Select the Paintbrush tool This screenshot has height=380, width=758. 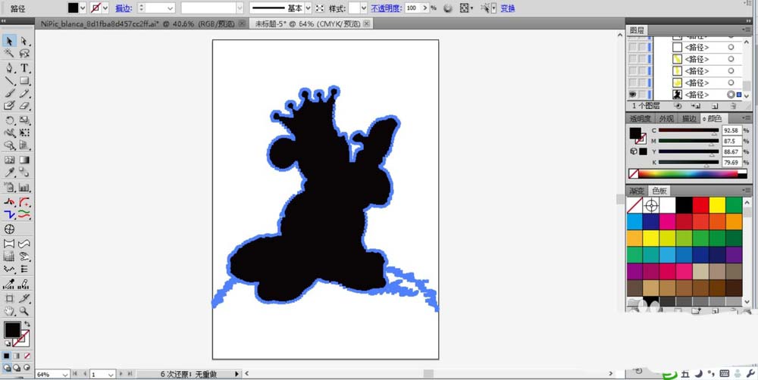tap(9, 93)
